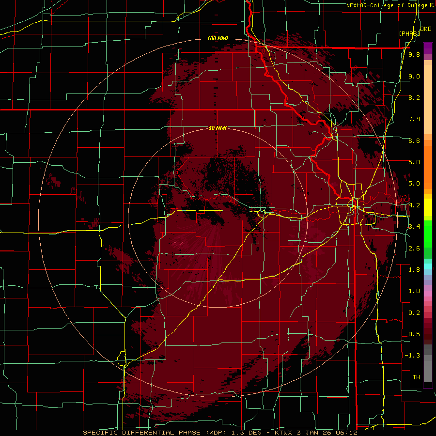Click the 6.6 value on the color scale
This screenshot has width=436, height=436.
tap(414, 140)
